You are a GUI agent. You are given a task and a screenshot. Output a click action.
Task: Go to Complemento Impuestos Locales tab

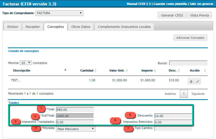(124, 27)
